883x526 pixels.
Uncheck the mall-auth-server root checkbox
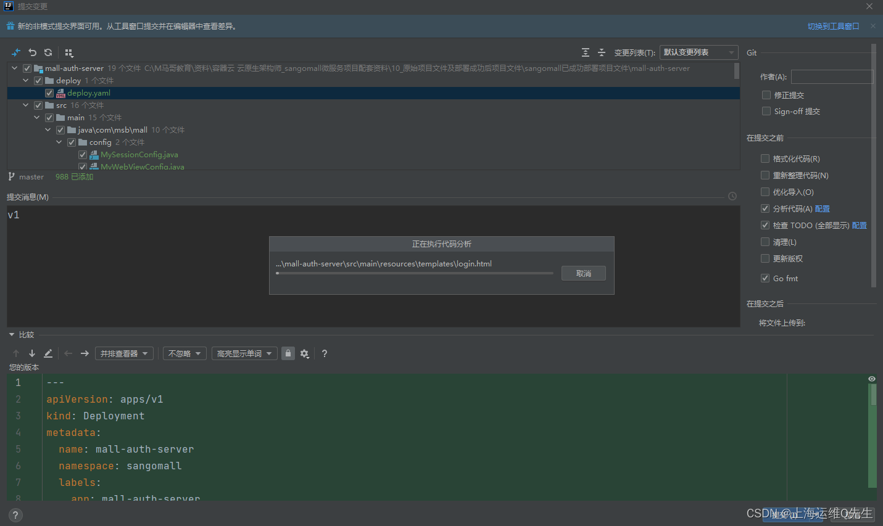tap(27, 68)
